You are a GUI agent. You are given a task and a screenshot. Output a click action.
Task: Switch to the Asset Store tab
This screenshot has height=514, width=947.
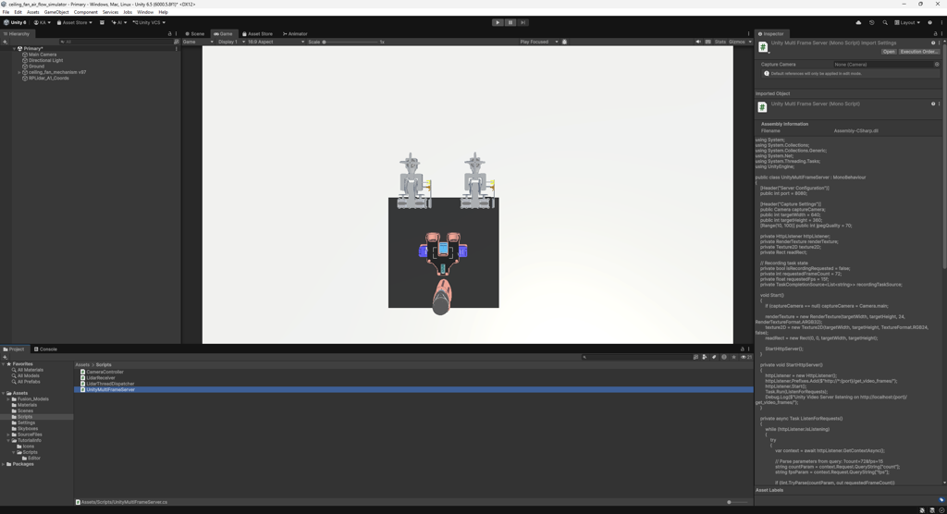(x=257, y=34)
